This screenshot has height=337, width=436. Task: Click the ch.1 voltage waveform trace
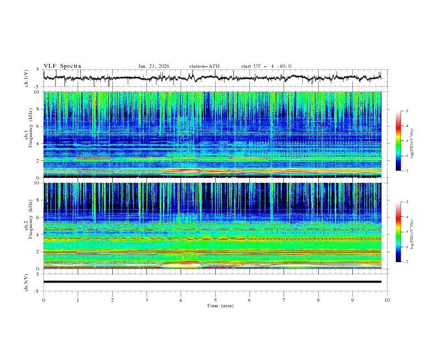212,78
